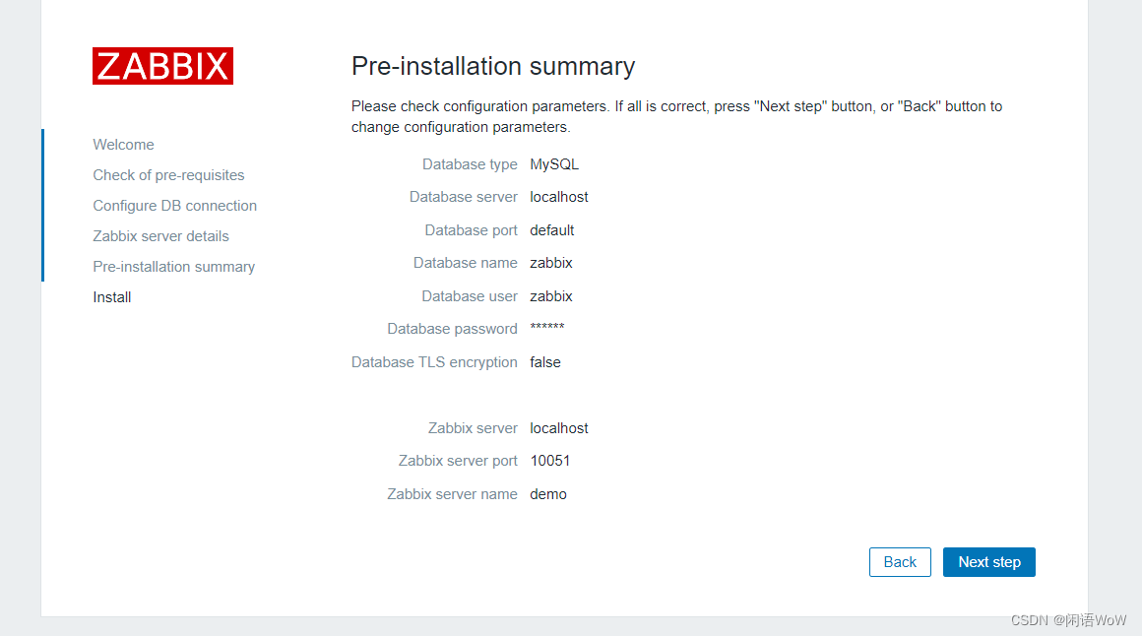Go to Check of pre-requisites step
Screen dimensions: 1142x636
click(x=168, y=175)
